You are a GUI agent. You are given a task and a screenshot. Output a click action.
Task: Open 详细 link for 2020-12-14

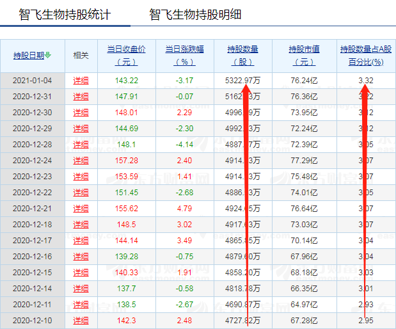[x=81, y=289]
